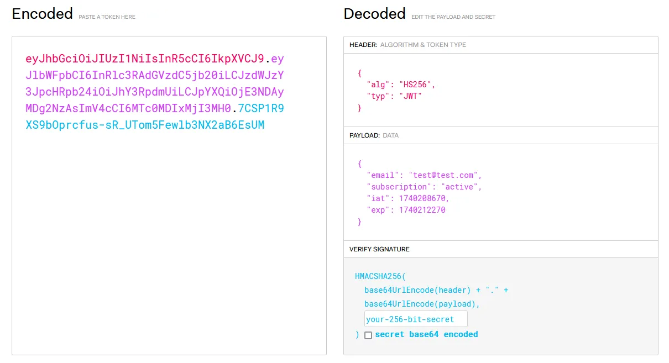Click the HEADER: ALGORITHM & TOKEN TYPE label
669x363 pixels.
[x=407, y=45]
